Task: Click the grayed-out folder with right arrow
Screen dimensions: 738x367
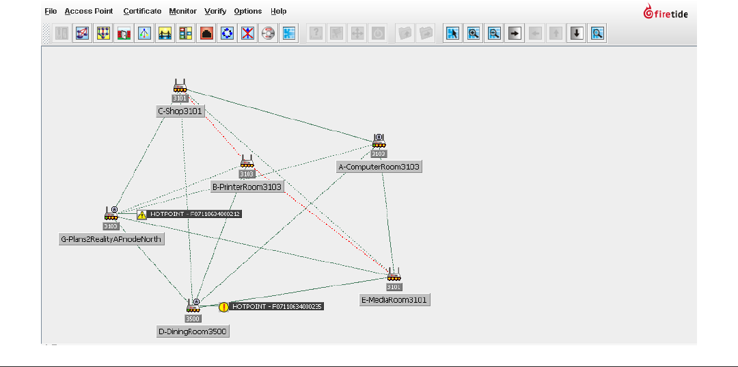Action: pyautogui.click(x=426, y=33)
